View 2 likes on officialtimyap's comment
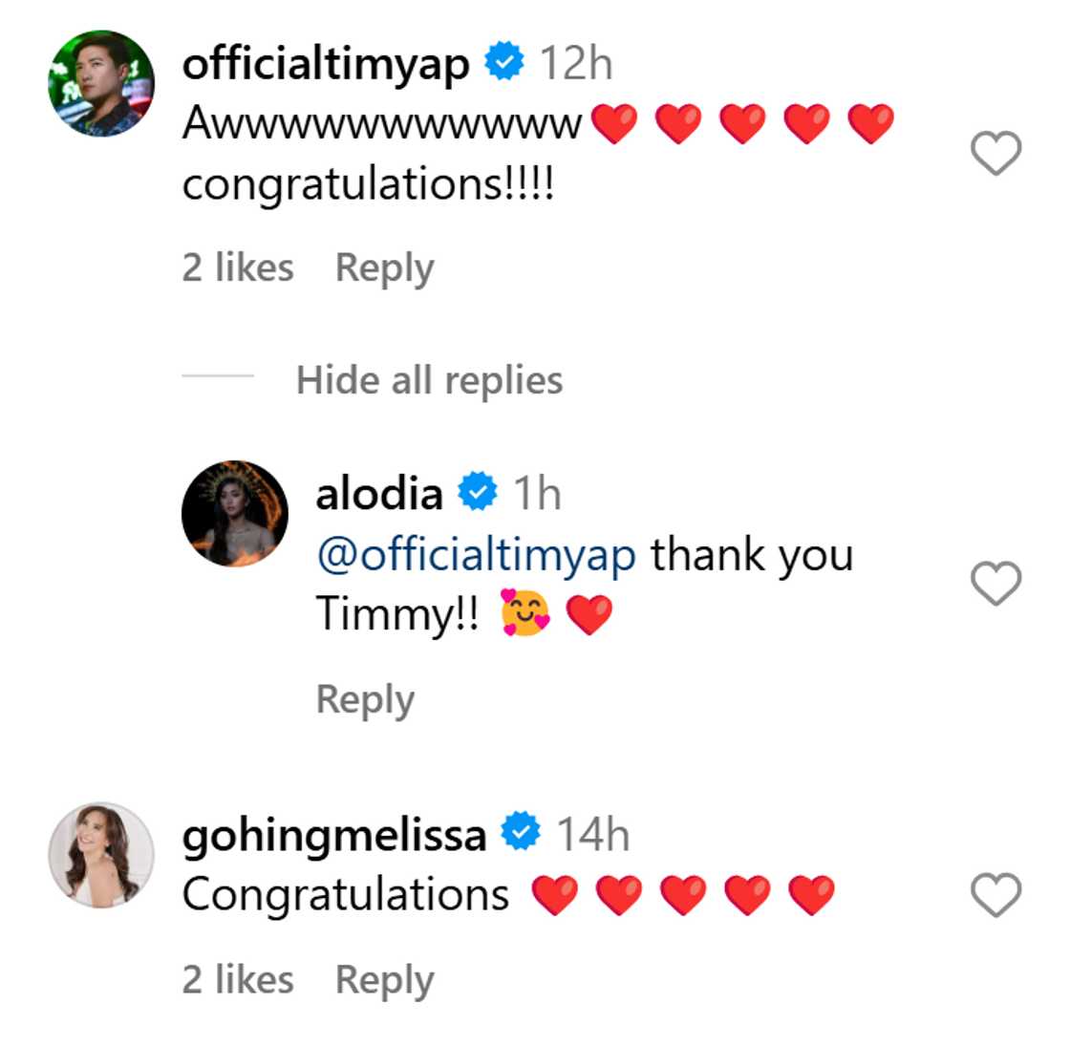The height and width of the screenshot is (1046, 1070). pyautogui.click(x=238, y=268)
